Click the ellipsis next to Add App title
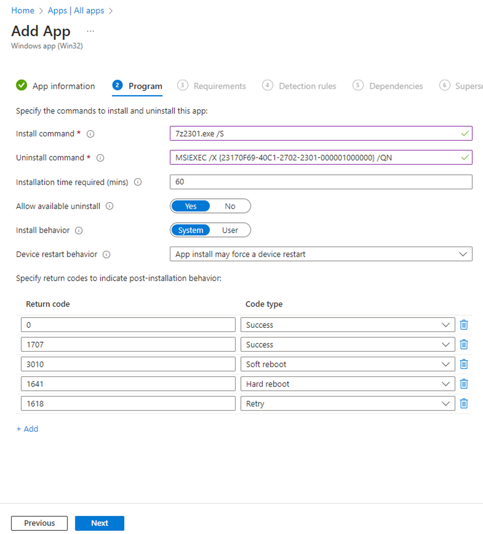The width and height of the screenshot is (483, 534). tap(90, 31)
